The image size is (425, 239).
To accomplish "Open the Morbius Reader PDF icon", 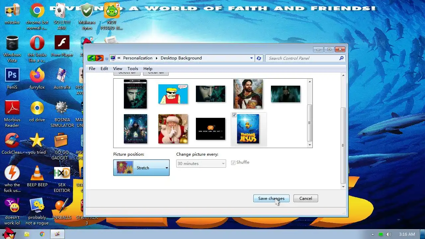I will (x=12, y=114).
